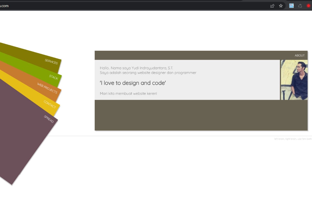Click the ABOUT heading label
Screen dimensions: 312x208
click(x=300, y=55)
